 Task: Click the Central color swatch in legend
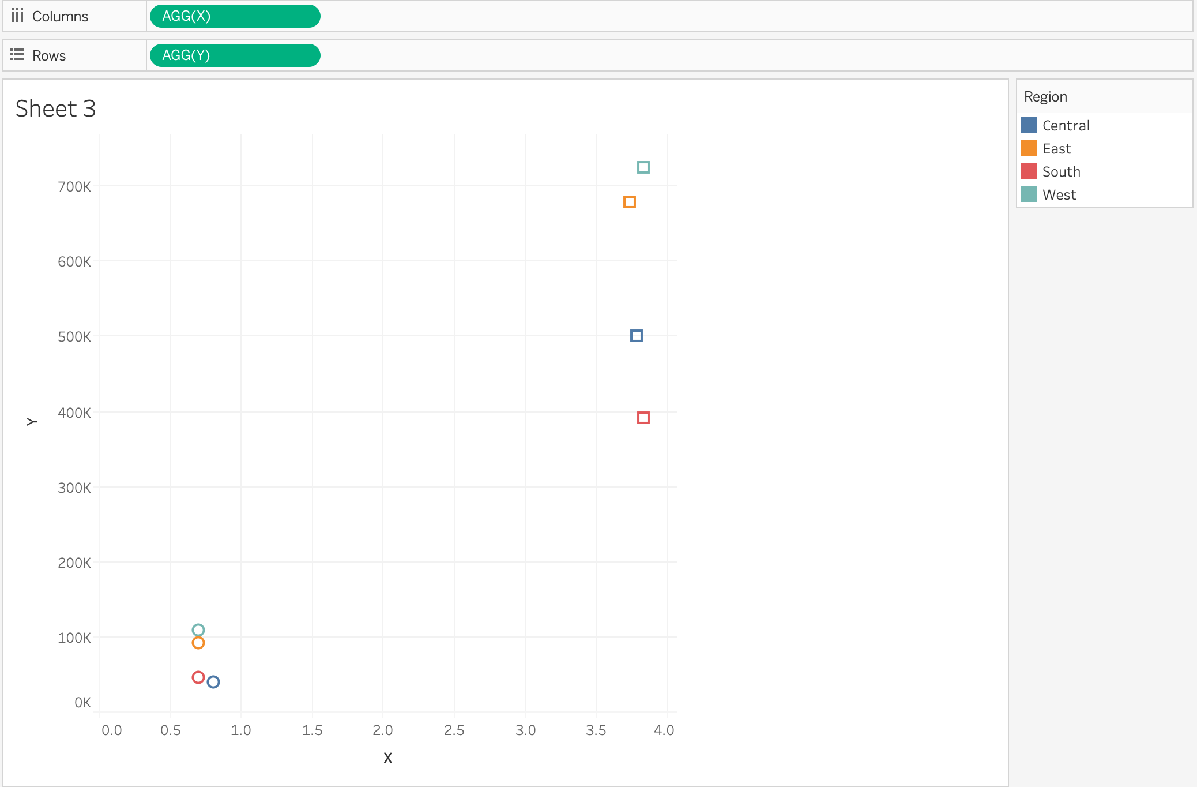tap(1028, 125)
